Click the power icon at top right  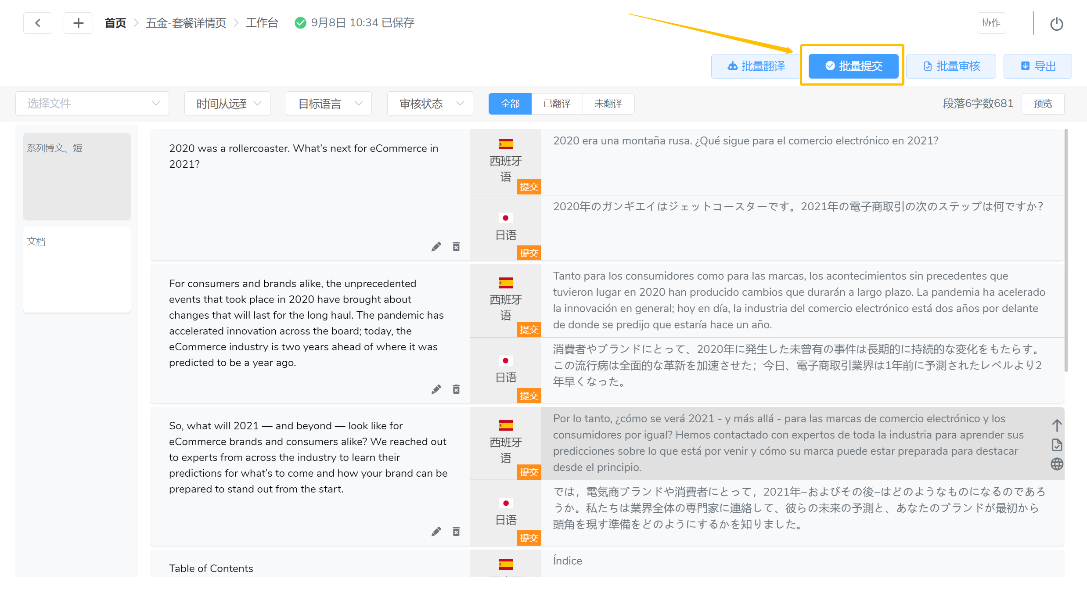click(1056, 23)
